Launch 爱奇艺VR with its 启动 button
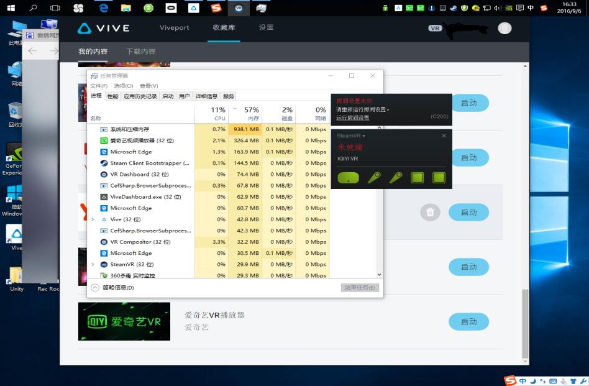589x386 pixels. (468, 321)
